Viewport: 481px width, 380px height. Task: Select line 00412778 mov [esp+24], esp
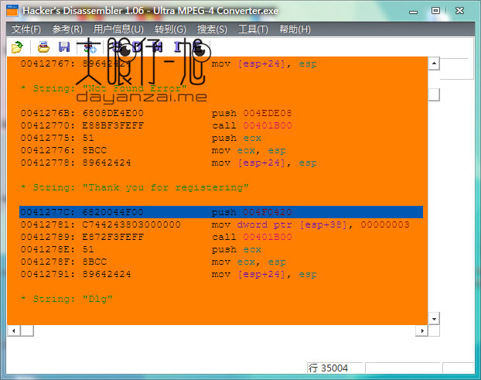[x=168, y=163]
